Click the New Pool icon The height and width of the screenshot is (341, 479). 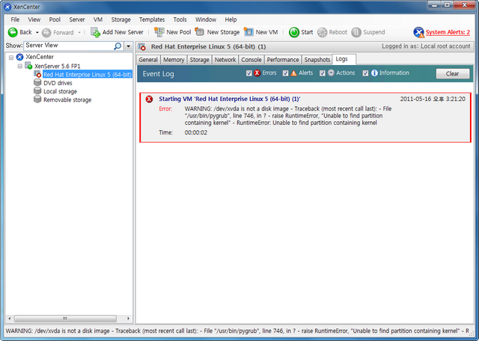(159, 32)
